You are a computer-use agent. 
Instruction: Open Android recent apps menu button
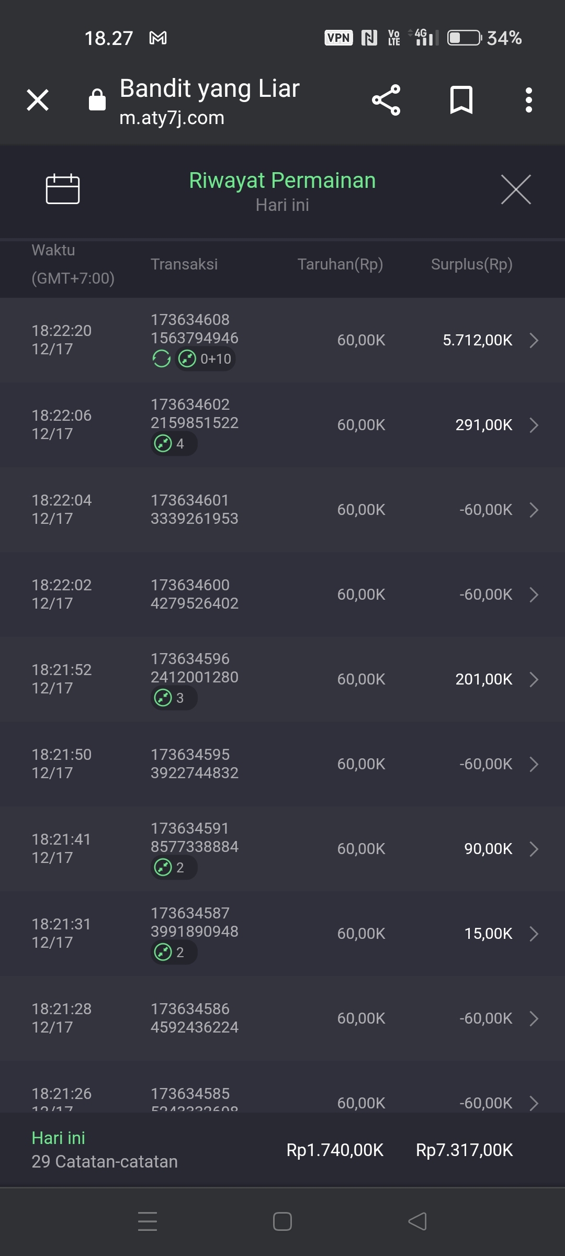tap(148, 1221)
